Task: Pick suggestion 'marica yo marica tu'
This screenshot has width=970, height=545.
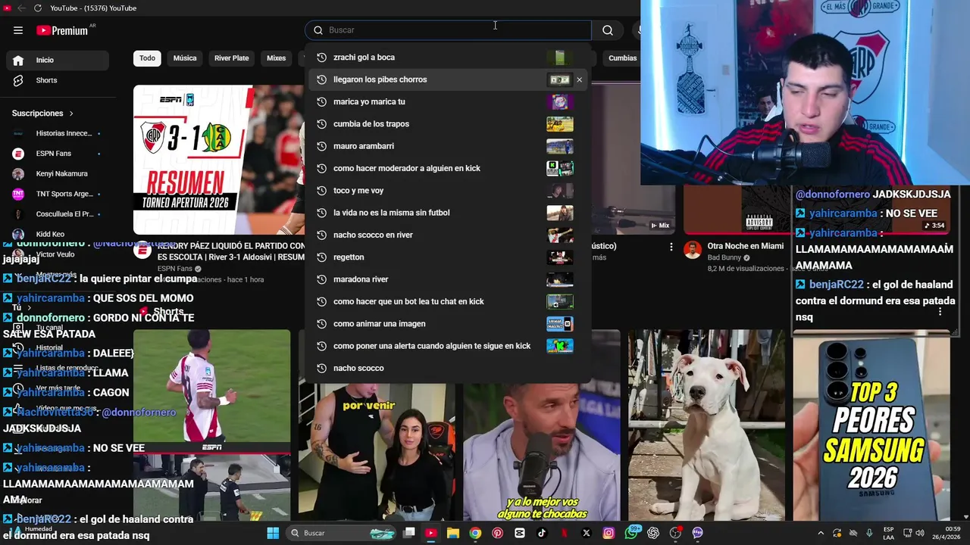Action: [x=448, y=101]
